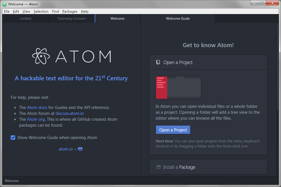Minimize the Atom window

coord(254,3)
